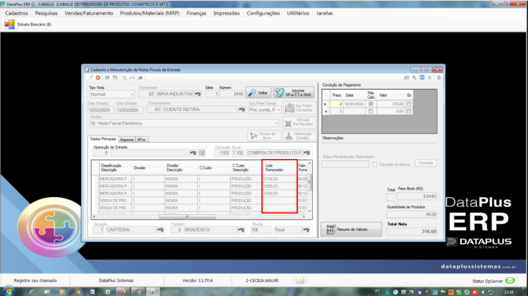Open the Impressões menu
Image resolution: width=528 pixels, height=296 pixels.
[x=226, y=13]
